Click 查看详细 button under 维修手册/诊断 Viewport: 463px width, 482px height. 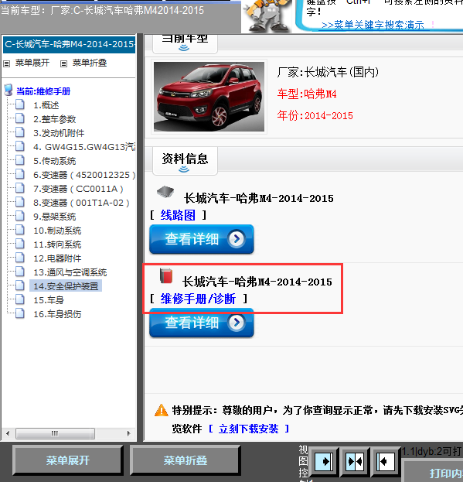click(202, 323)
